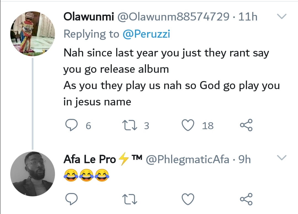View Afa Le Pro's profile avatar
Image resolution: width=298 pixels, height=214 pixels.
pyautogui.click(x=33, y=174)
